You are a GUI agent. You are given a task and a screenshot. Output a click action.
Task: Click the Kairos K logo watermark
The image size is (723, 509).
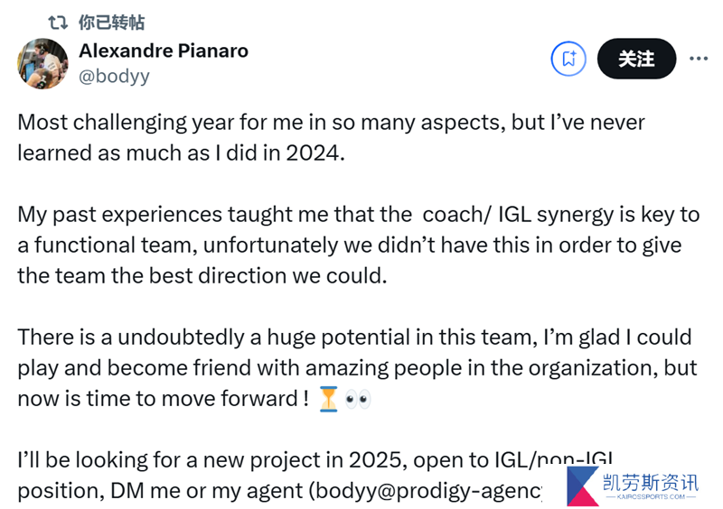pyautogui.click(x=583, y=486)
